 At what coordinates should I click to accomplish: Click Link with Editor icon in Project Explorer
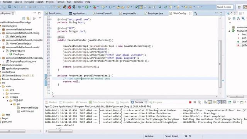tap(28, 19)
